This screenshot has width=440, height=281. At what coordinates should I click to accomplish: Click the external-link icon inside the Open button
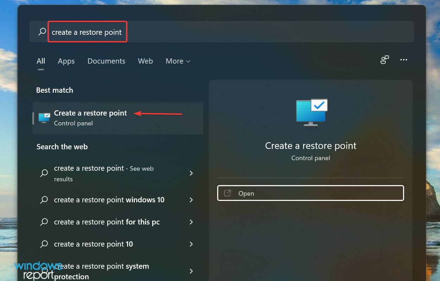pyautogui.click(x=227, y=193)
